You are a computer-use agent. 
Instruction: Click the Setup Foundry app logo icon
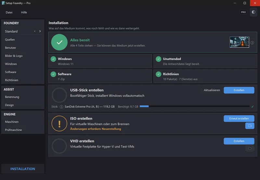[x=3, y=3]
